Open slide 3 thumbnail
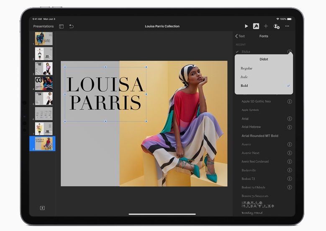This screenshot has height=231, width=326. click(x=44, y=68)
